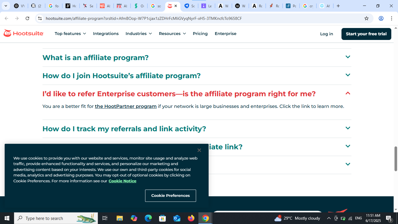Switch to the Telegram 'Sc' tab
This screenshot has height=224, width=398.
pos(189,6)
